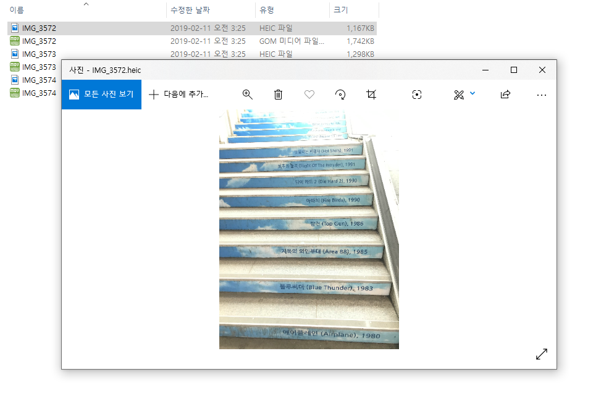Click the slideshow/focus frame icon
The width and height of the screenshot is (609, 398).
[417, 95]
